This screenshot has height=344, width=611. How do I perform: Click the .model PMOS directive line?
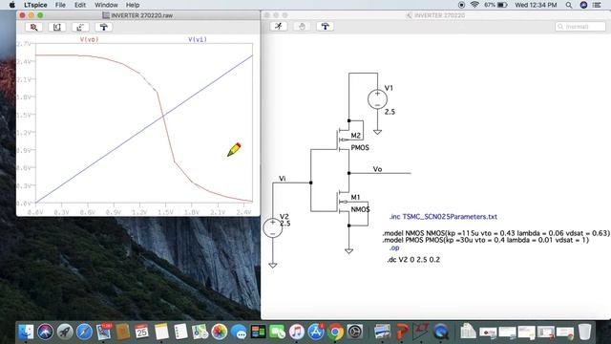[486, 240]
